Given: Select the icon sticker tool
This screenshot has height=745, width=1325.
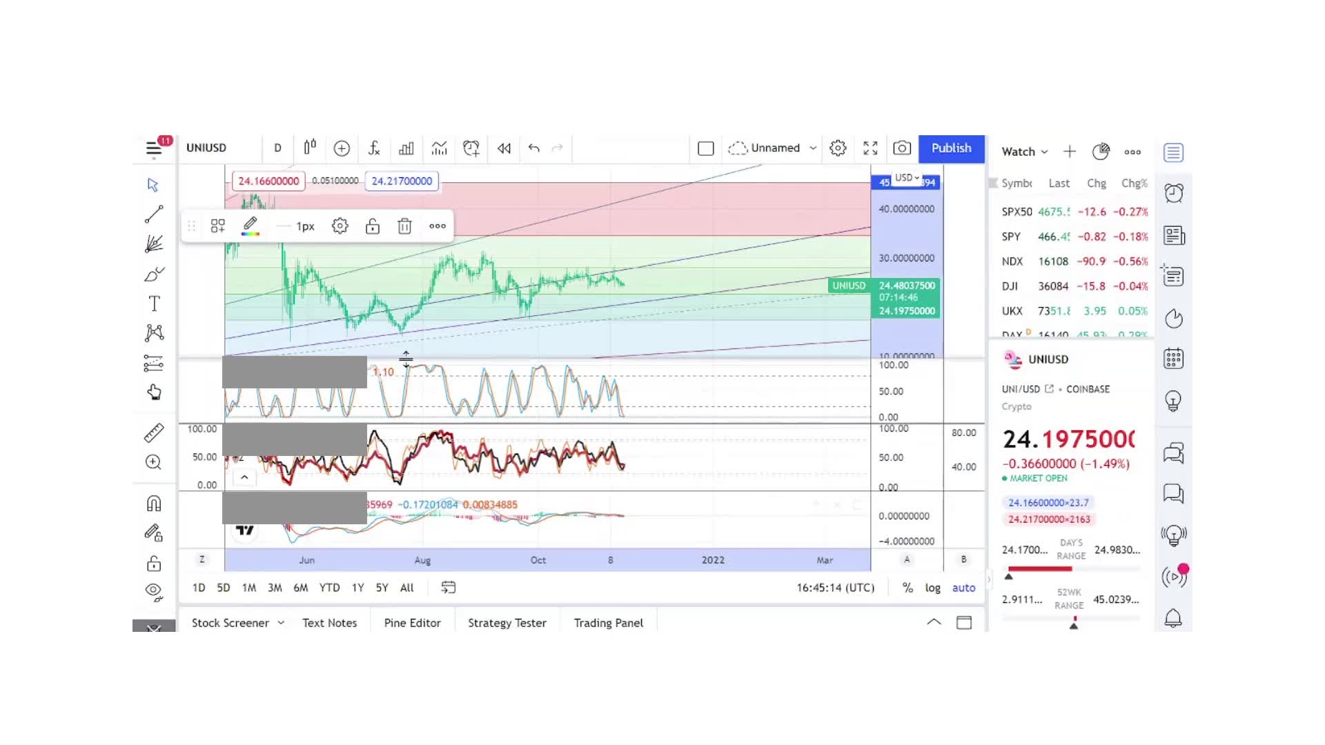Looking at the screenshot, I should (x=153, y=393).
